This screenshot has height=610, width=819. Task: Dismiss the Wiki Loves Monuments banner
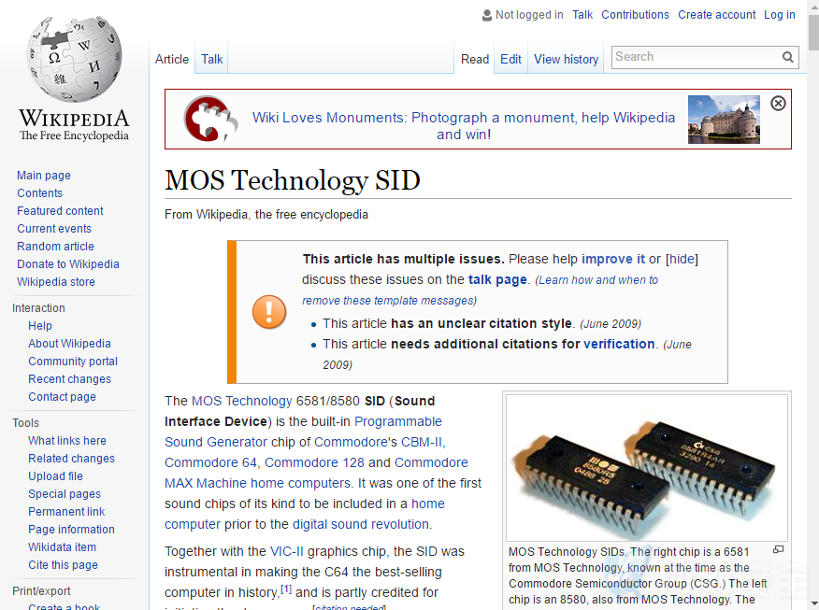[778, 104]
